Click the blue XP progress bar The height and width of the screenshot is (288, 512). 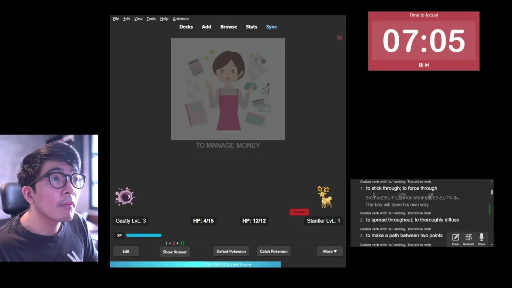click(144, 235)
